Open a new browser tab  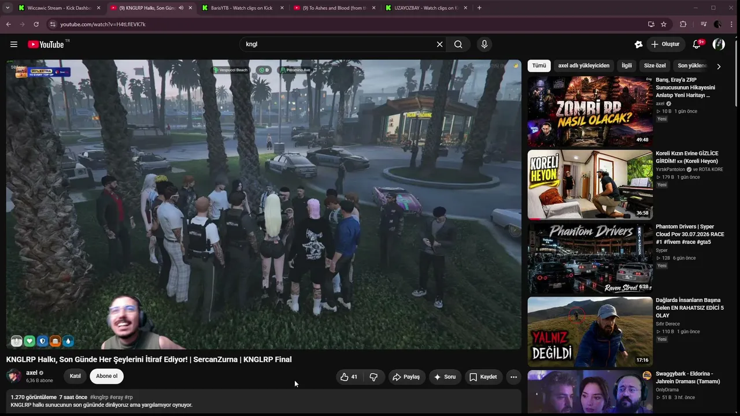click(479, 8)
